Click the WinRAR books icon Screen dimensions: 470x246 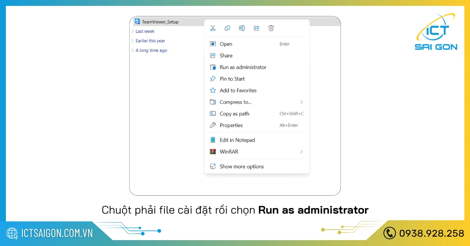(x=213, y=152)
